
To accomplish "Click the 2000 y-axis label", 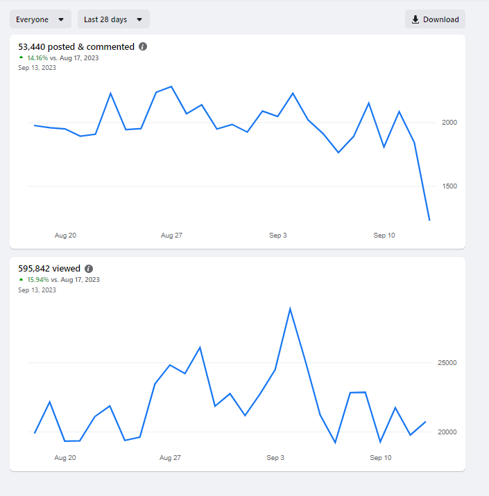I will pos(449,123).
